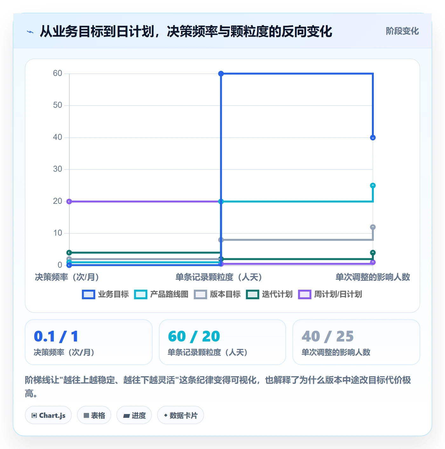
Task: Click the chart title 从业务目标到日计划
Action: pyautogui.click(x=186, y=31)
